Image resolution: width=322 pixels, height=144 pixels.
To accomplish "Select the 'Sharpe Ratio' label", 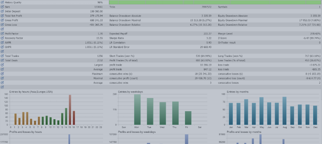I will click(x=117, y=38).
